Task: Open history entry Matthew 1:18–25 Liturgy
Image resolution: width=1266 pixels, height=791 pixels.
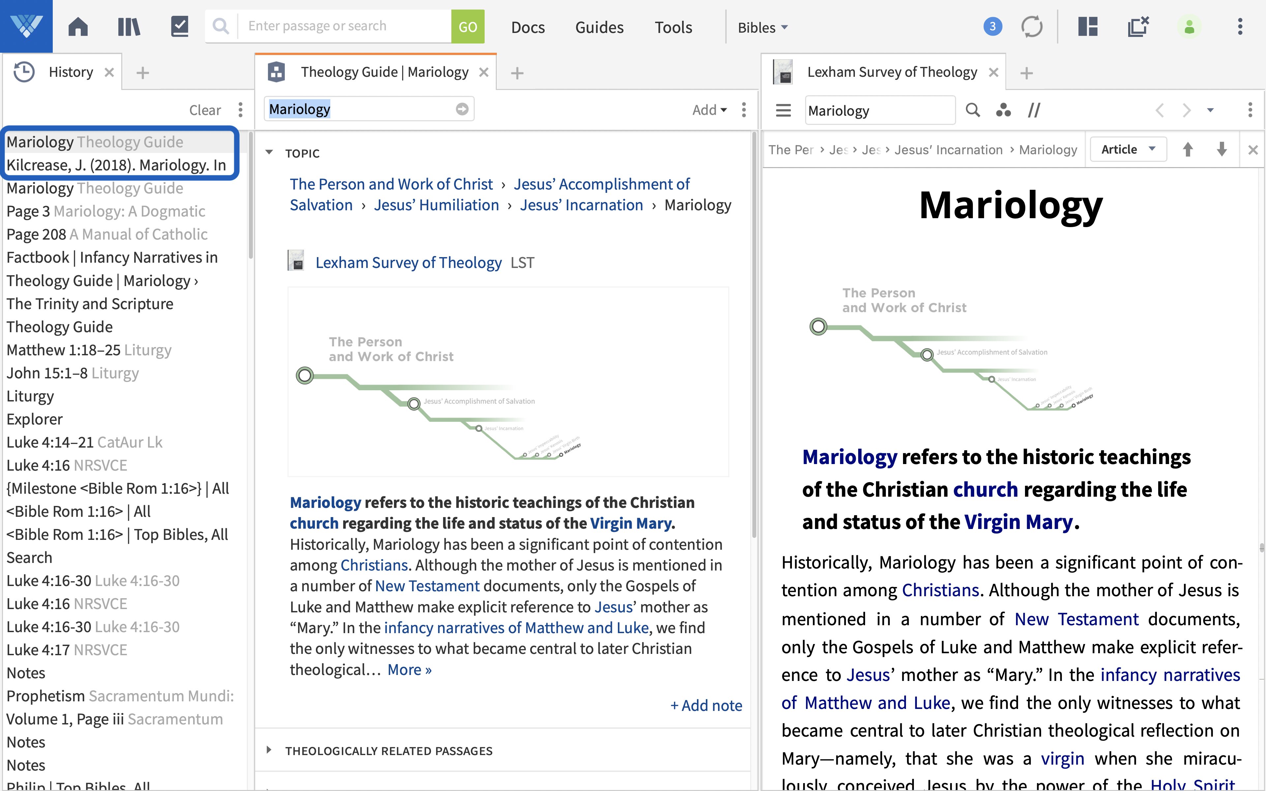Action: 89,349
